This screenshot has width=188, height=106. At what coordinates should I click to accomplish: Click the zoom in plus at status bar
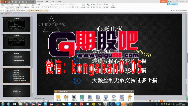point(185,101)
